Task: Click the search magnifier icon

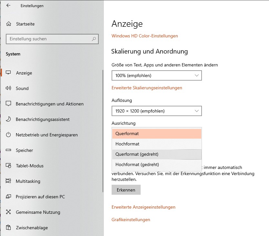Action: click(94, 39)
